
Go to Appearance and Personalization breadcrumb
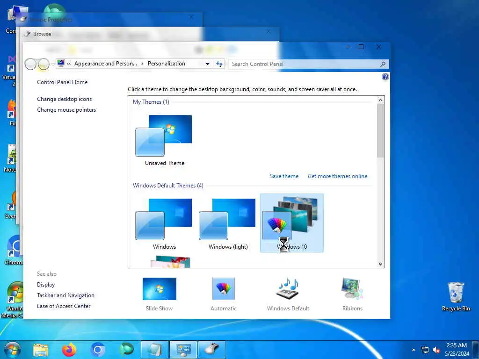coord(106,64)
